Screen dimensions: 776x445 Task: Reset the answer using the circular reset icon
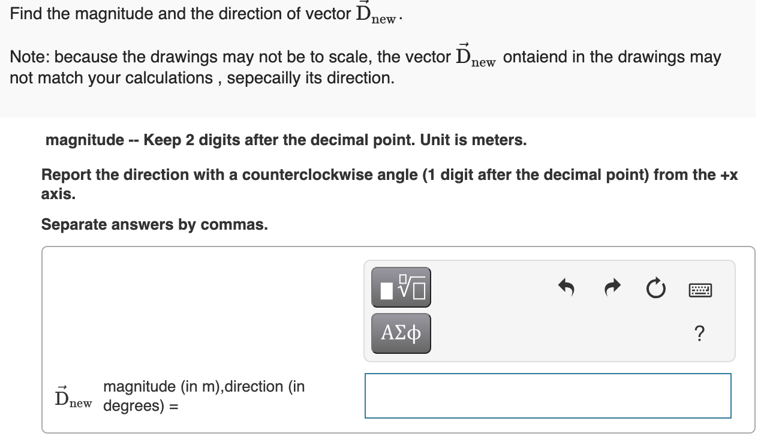pyautogui.click(x=656, y=288)
